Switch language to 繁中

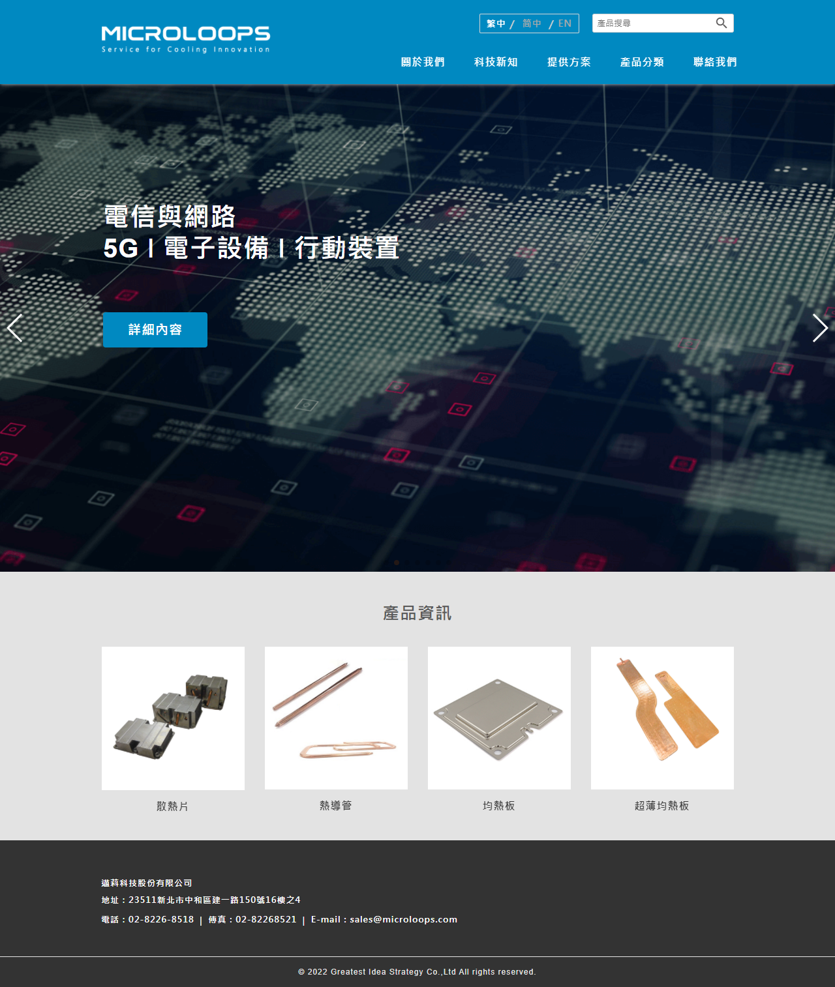pos(496,23)
